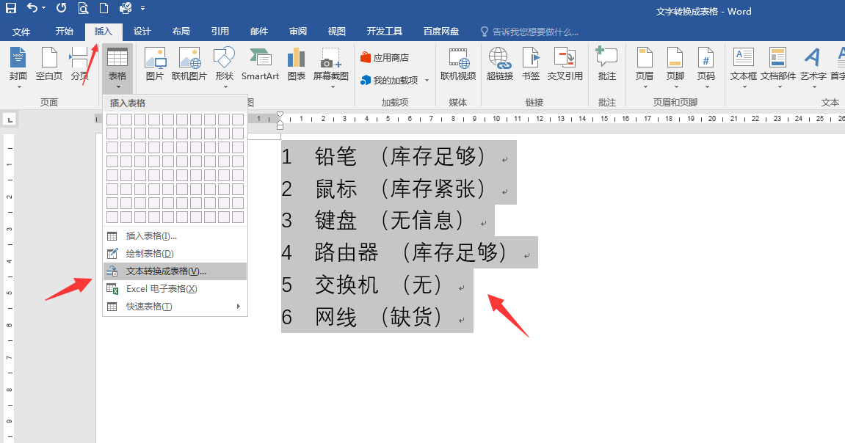This screenshot has width=845, height=443.
Task: Open the 应用商店 add-in store
Action: [x=385, y=58]
